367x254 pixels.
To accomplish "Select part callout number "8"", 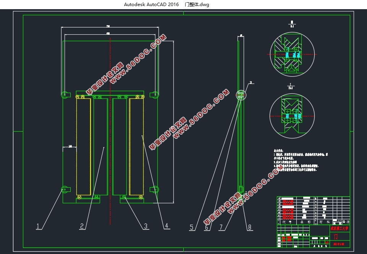I will [250, 227].
